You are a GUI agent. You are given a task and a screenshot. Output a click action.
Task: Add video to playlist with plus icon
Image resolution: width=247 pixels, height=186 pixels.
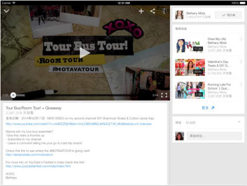click(x=141, y=11)
